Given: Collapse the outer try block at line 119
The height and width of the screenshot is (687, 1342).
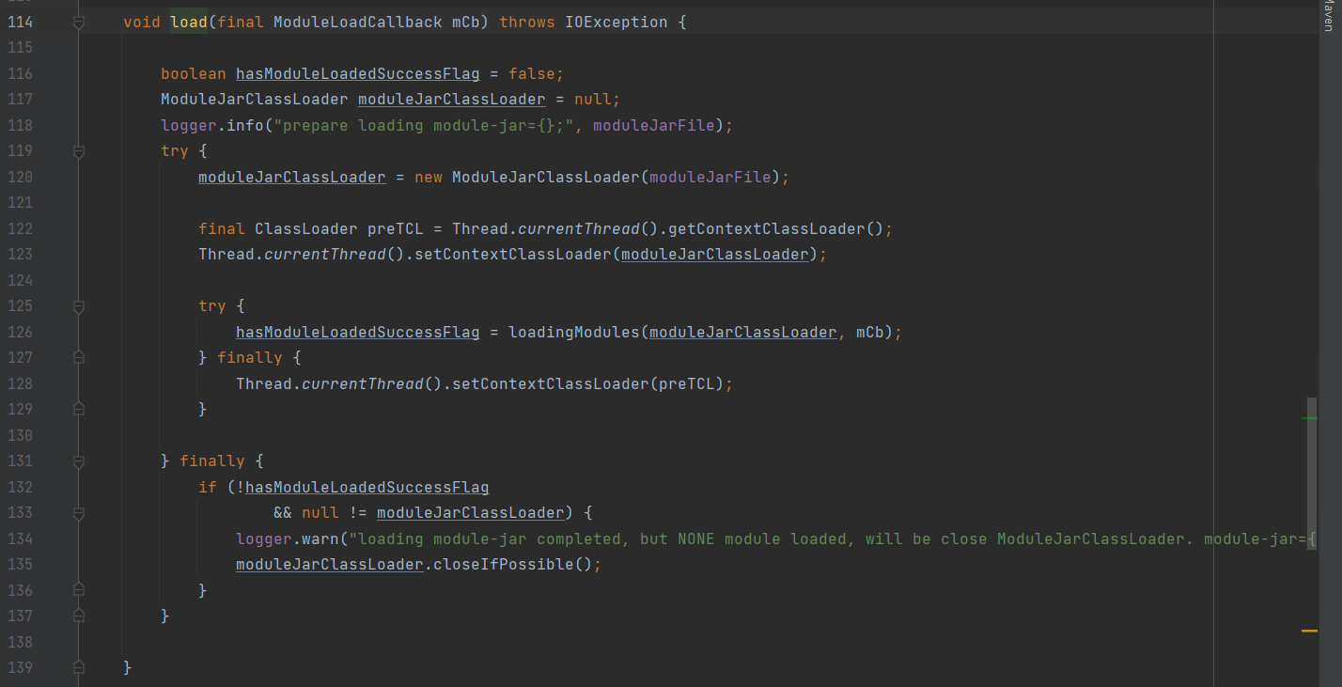Looking at the screenshot, I should 79,150.
